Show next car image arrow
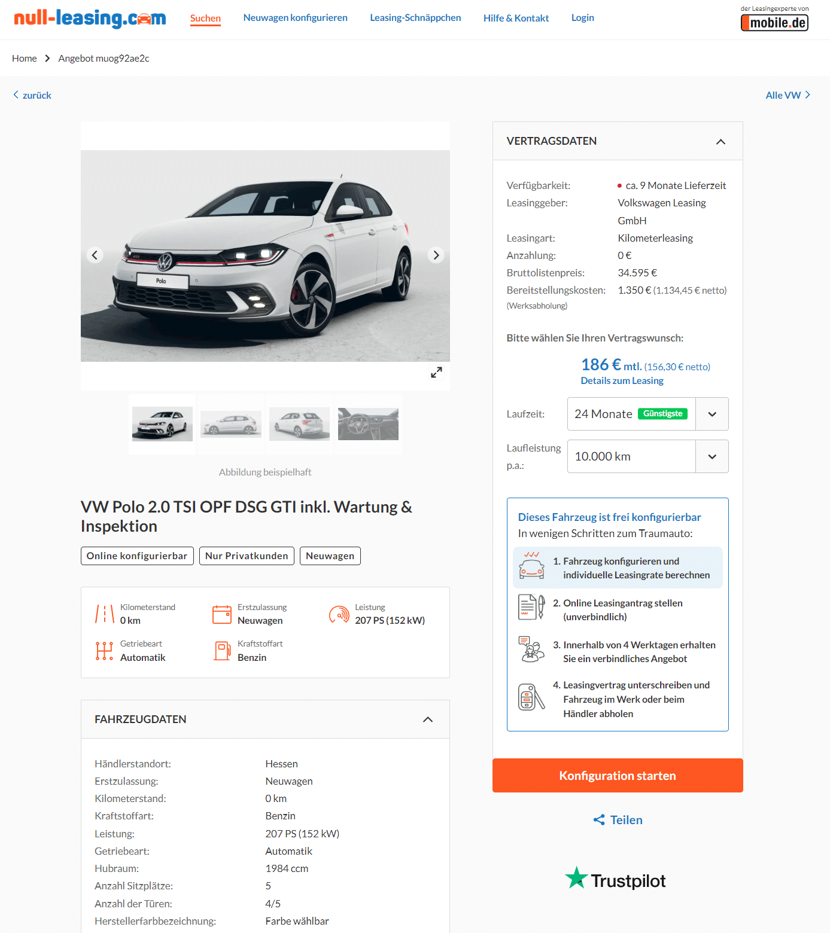The image size is (830, 933). [x=436, y=255]
